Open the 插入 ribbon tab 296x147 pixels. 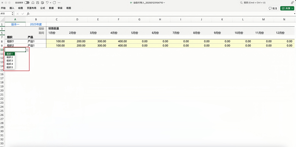(x=12, y=8)
